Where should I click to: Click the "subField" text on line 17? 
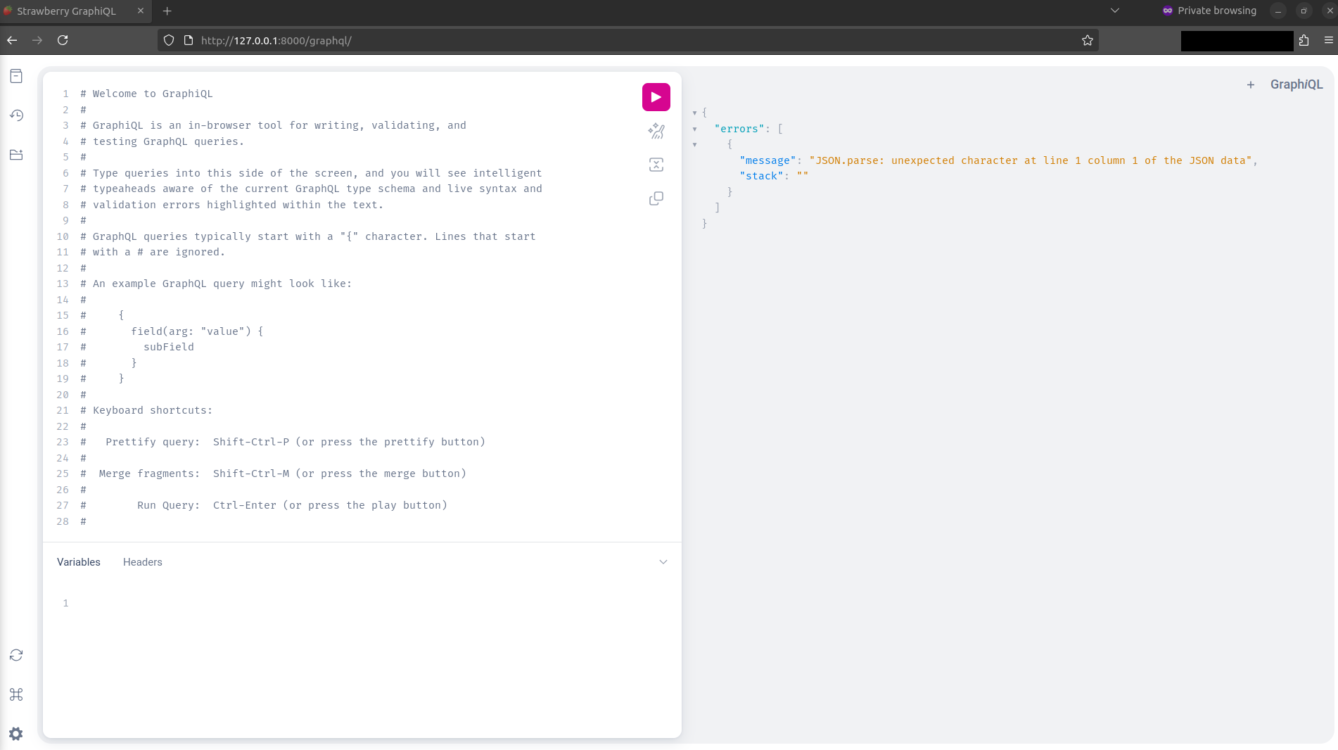(x=169, y=347)
